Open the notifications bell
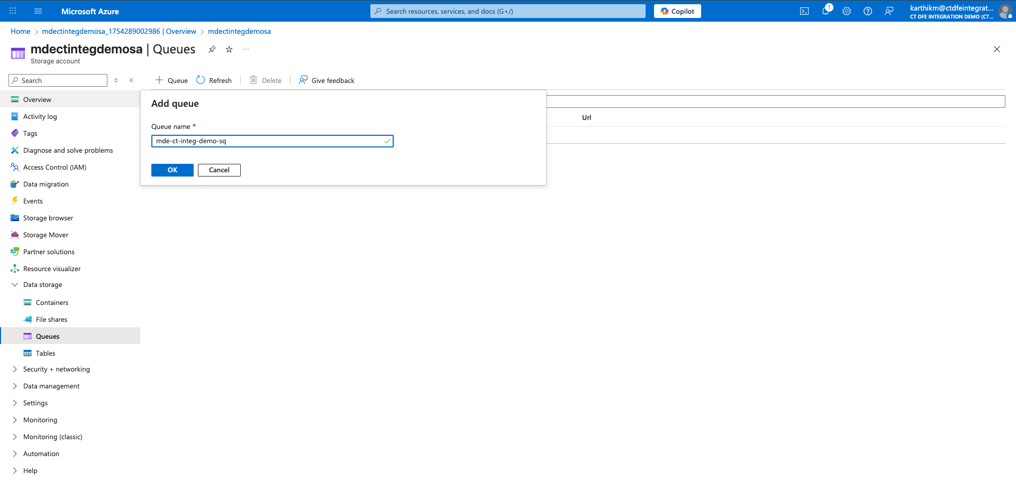1016x482 pixels. coord(825,11)
